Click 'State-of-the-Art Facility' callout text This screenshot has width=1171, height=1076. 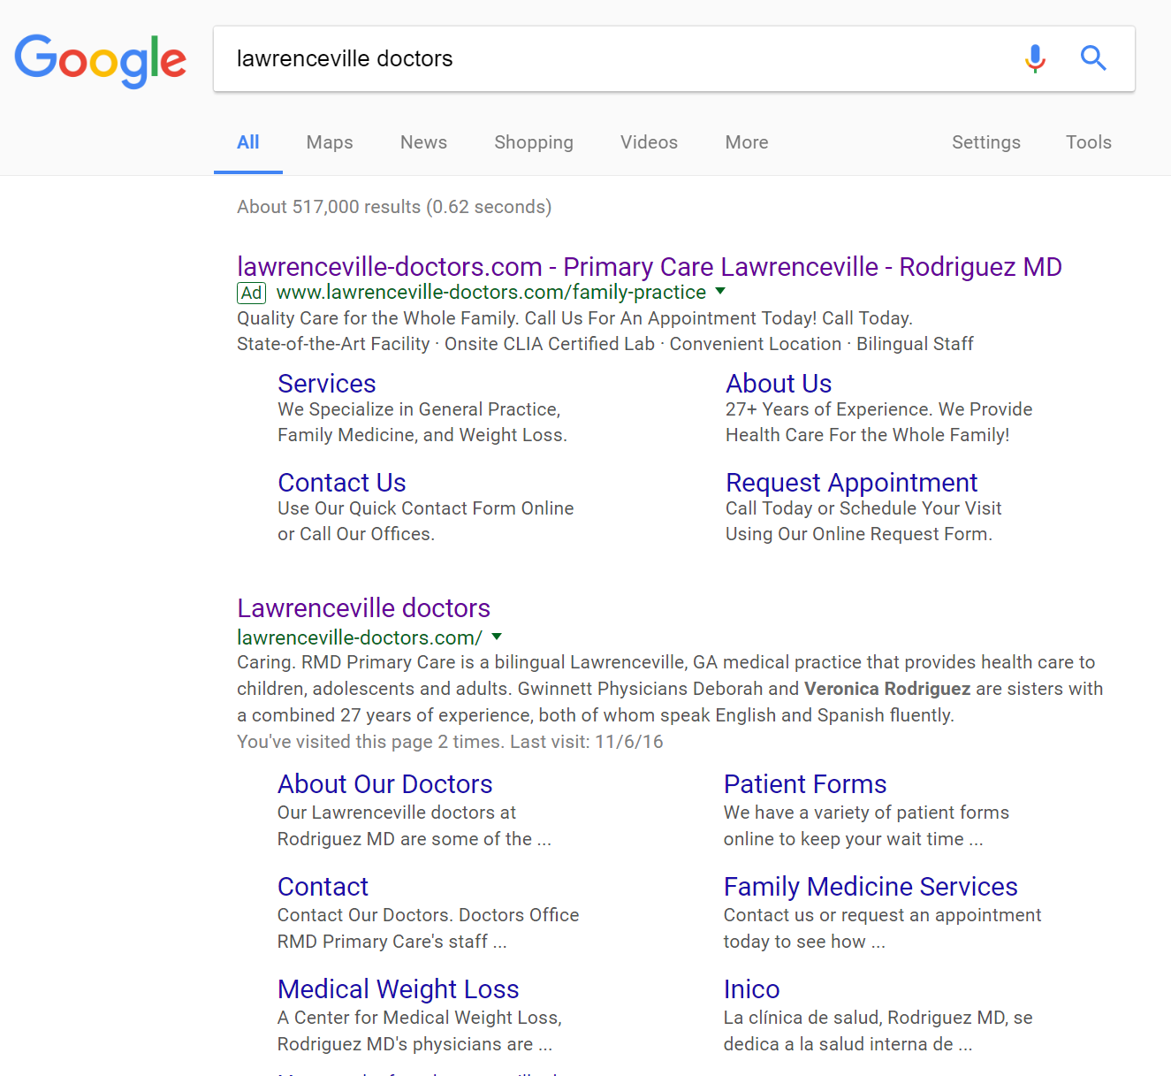[333, 344]
